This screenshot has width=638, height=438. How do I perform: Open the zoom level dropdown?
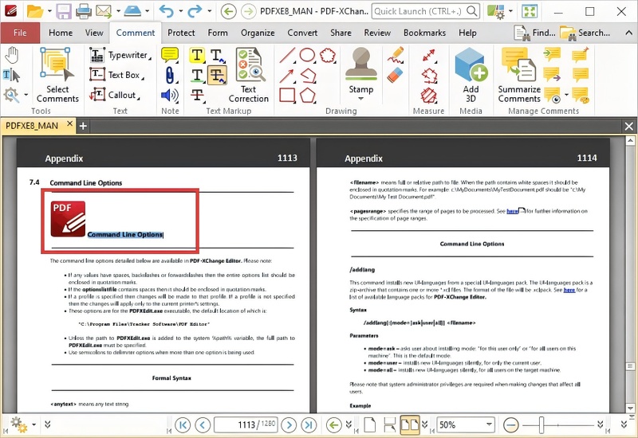[x=486, y=425]
